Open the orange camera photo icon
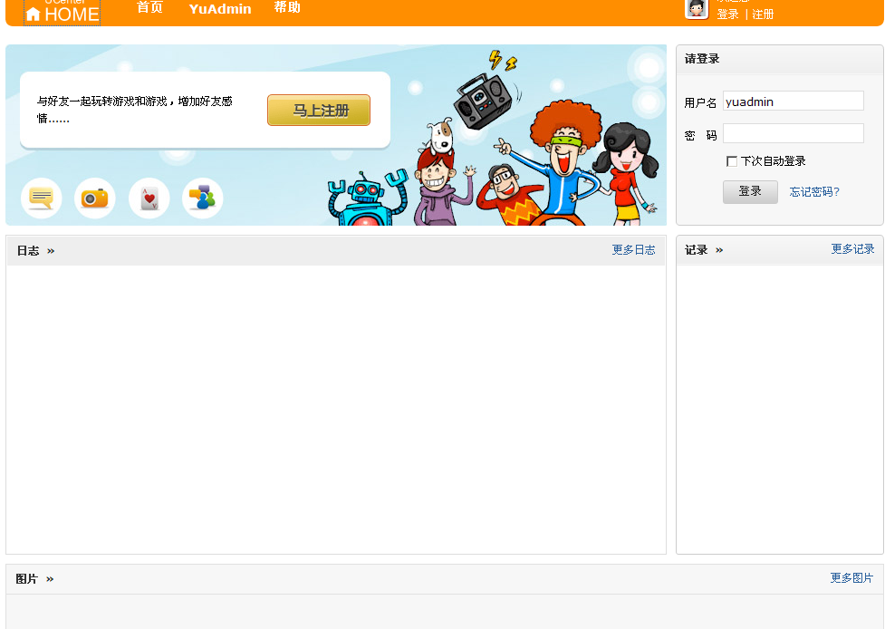 coord(95,198)
